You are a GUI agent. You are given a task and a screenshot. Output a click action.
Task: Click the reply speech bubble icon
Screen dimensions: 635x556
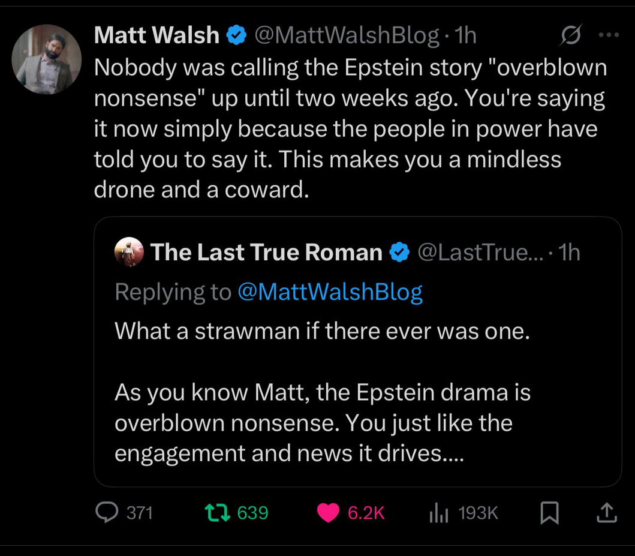pos(107,512)
